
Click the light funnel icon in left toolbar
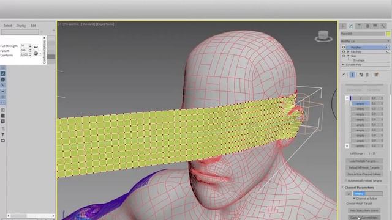point(2,128)
